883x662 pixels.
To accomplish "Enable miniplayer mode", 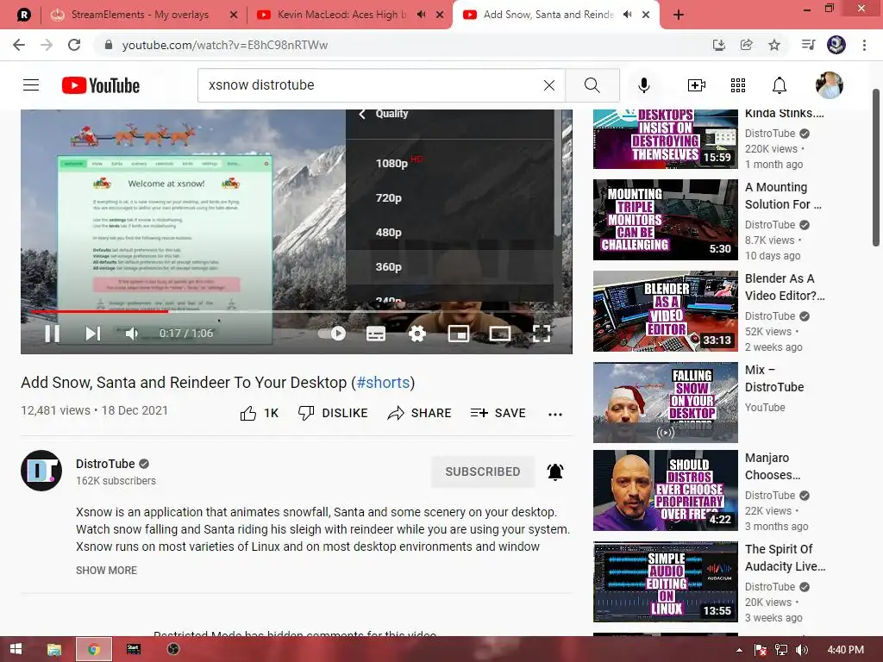I will click(x=459, y=334).
